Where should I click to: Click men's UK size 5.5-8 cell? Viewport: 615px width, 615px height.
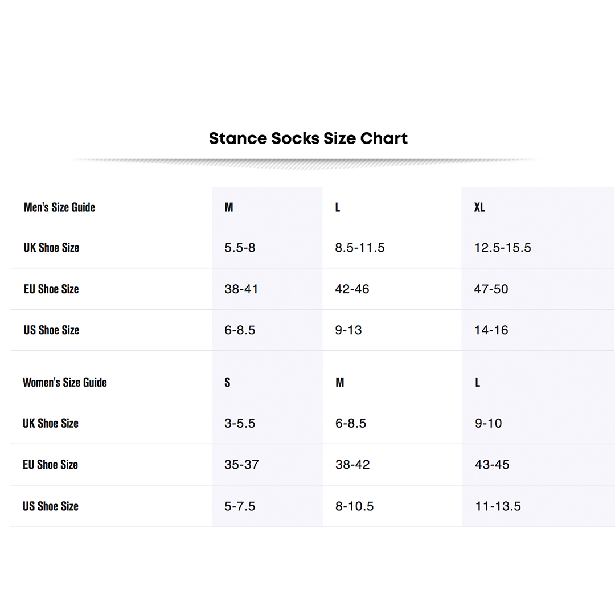[240, 248]
